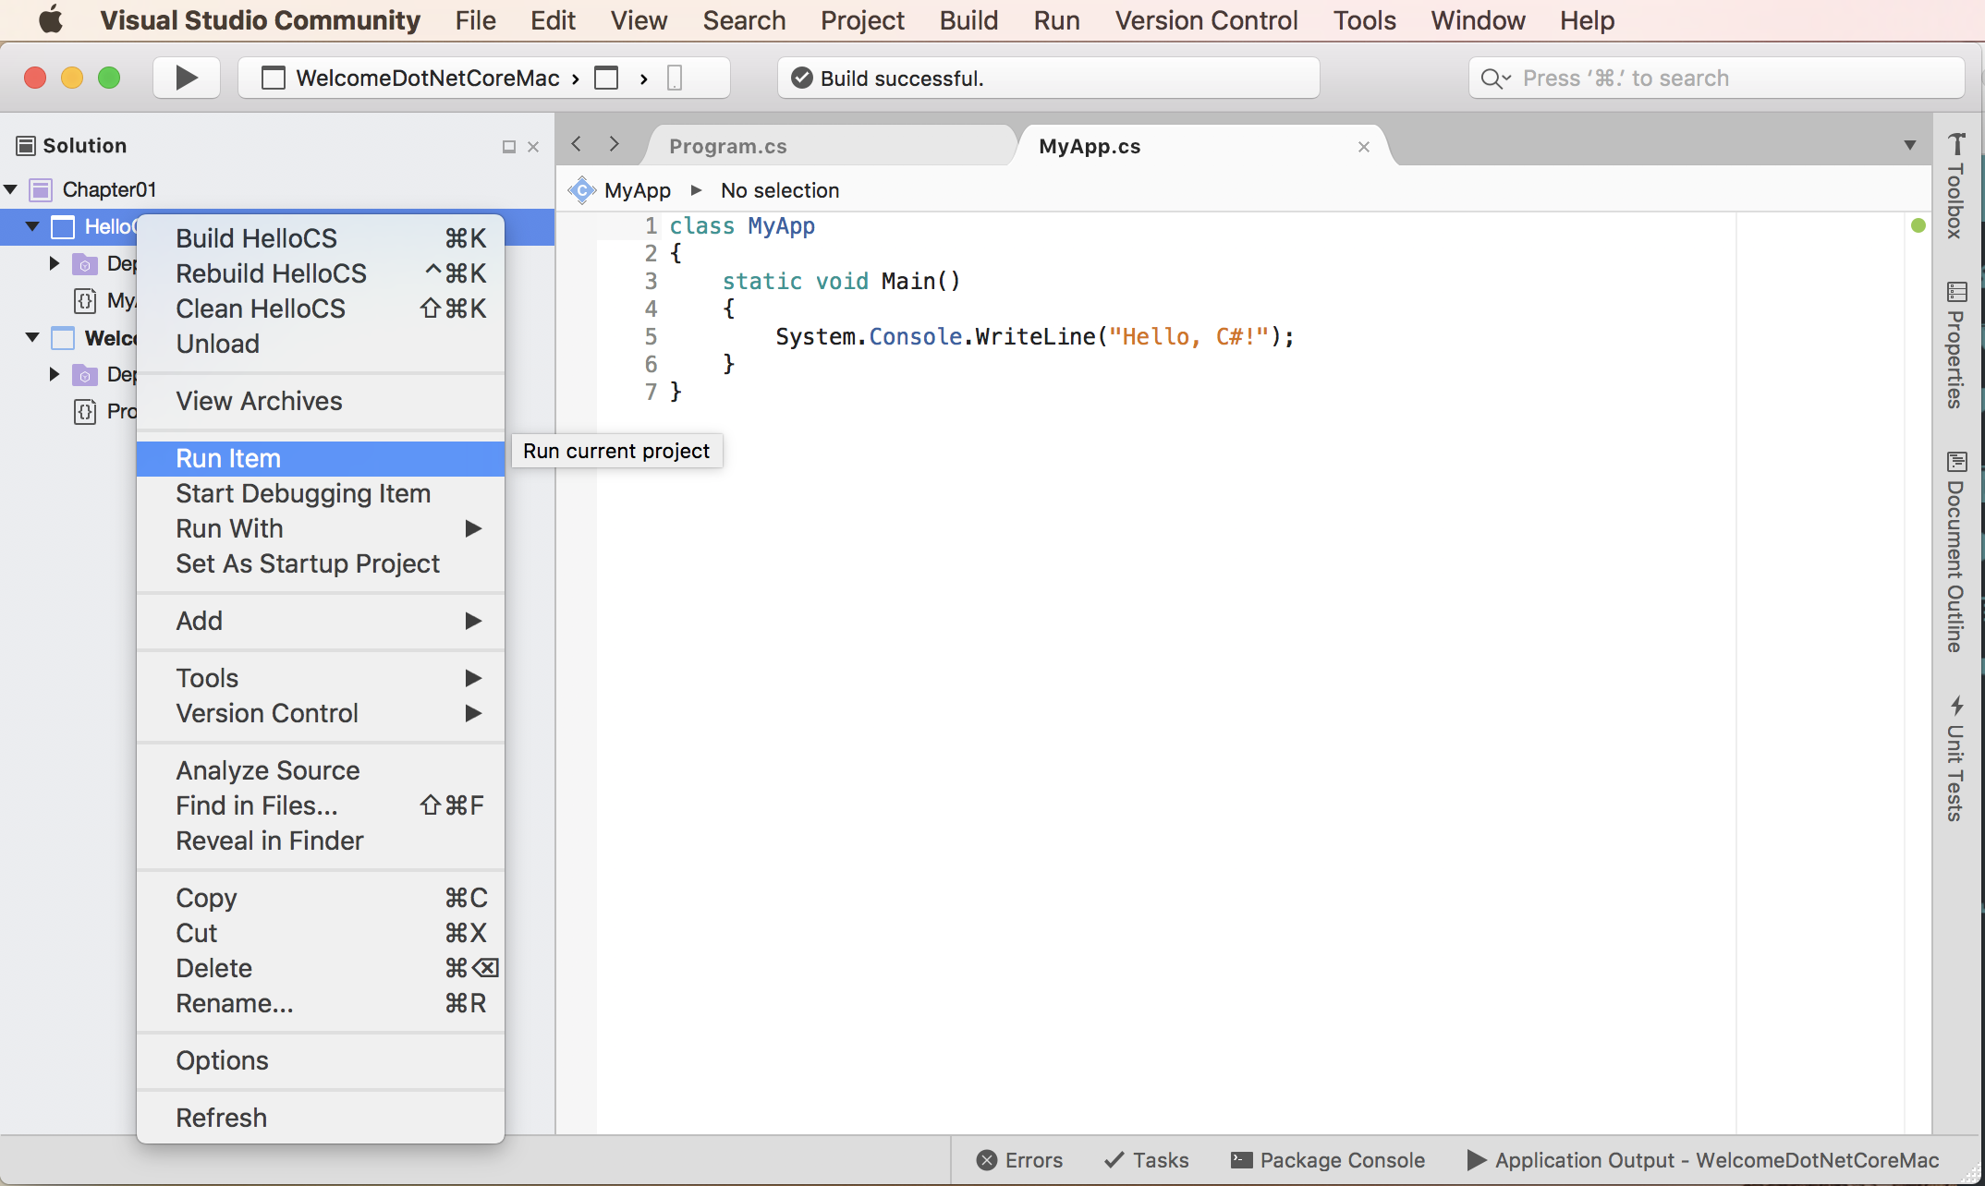Open the document tabs dropdown arrow
The height and width of the screenshot is (1186, 1985).
(1910, 145)
